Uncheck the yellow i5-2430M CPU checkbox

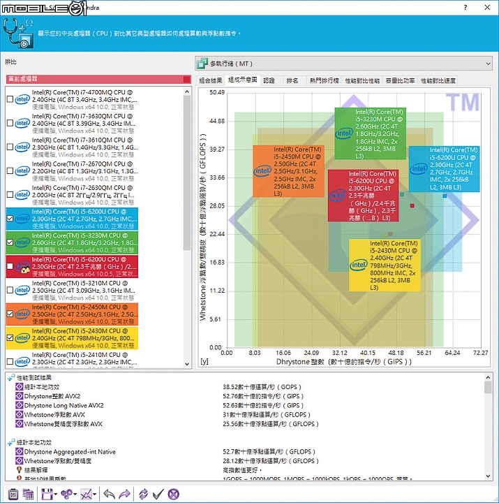coord(10,338)
